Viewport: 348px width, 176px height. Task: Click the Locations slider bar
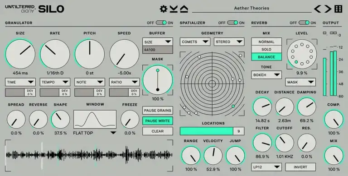click(207, 131)
